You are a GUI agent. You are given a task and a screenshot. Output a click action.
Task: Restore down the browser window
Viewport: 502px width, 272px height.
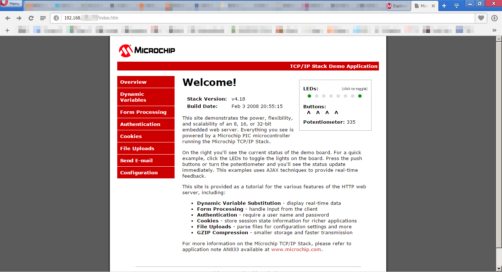480,3
